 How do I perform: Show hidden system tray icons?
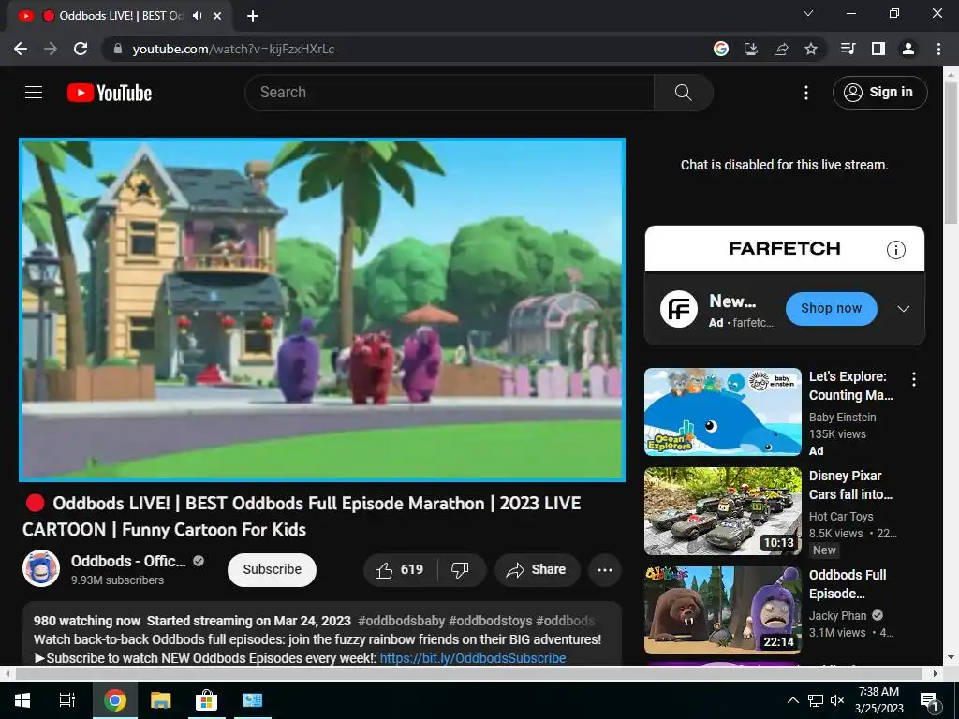click(x=792, y=700)
